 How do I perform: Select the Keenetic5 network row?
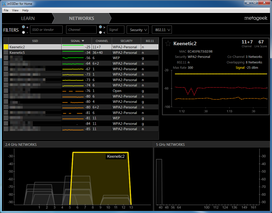tap(81, 53)
